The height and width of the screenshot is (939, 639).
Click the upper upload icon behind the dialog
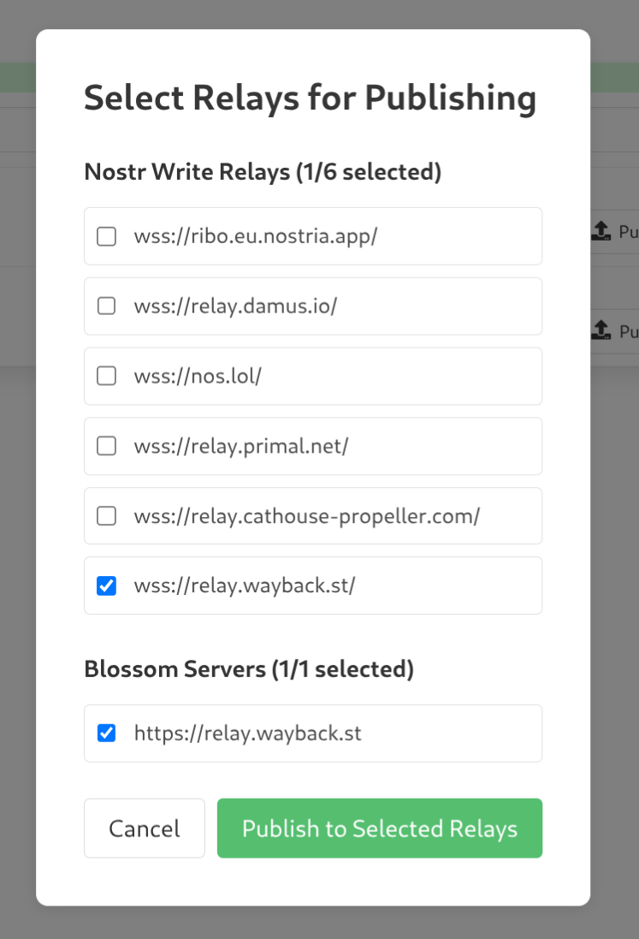(x=601, y=231)
